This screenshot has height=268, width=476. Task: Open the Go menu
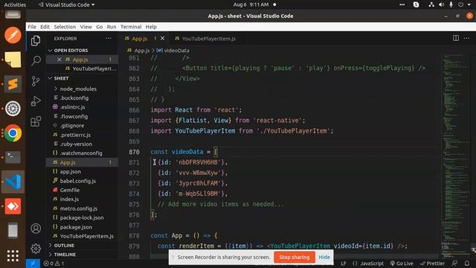99,27
